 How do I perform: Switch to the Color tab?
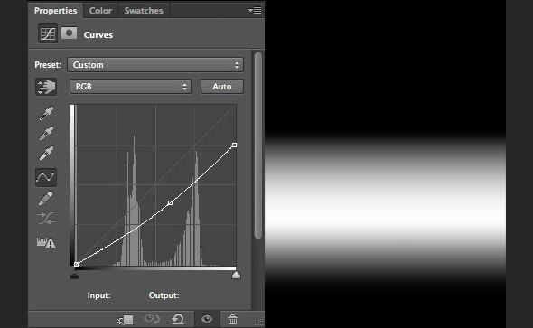point(100,11)
